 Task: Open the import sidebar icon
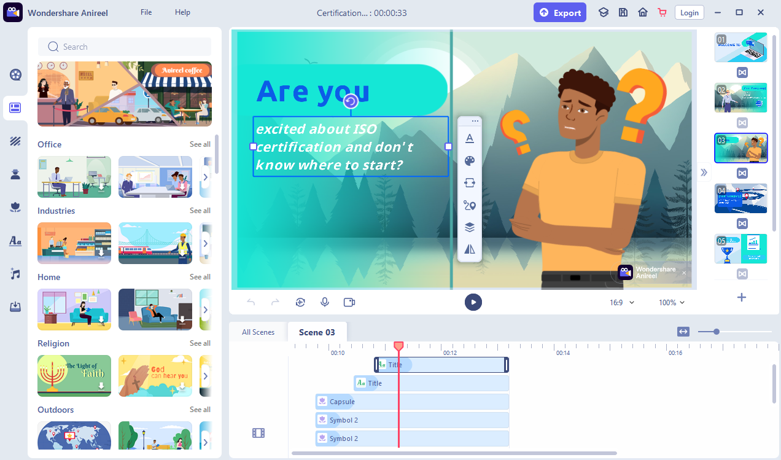tap(15, 307)
